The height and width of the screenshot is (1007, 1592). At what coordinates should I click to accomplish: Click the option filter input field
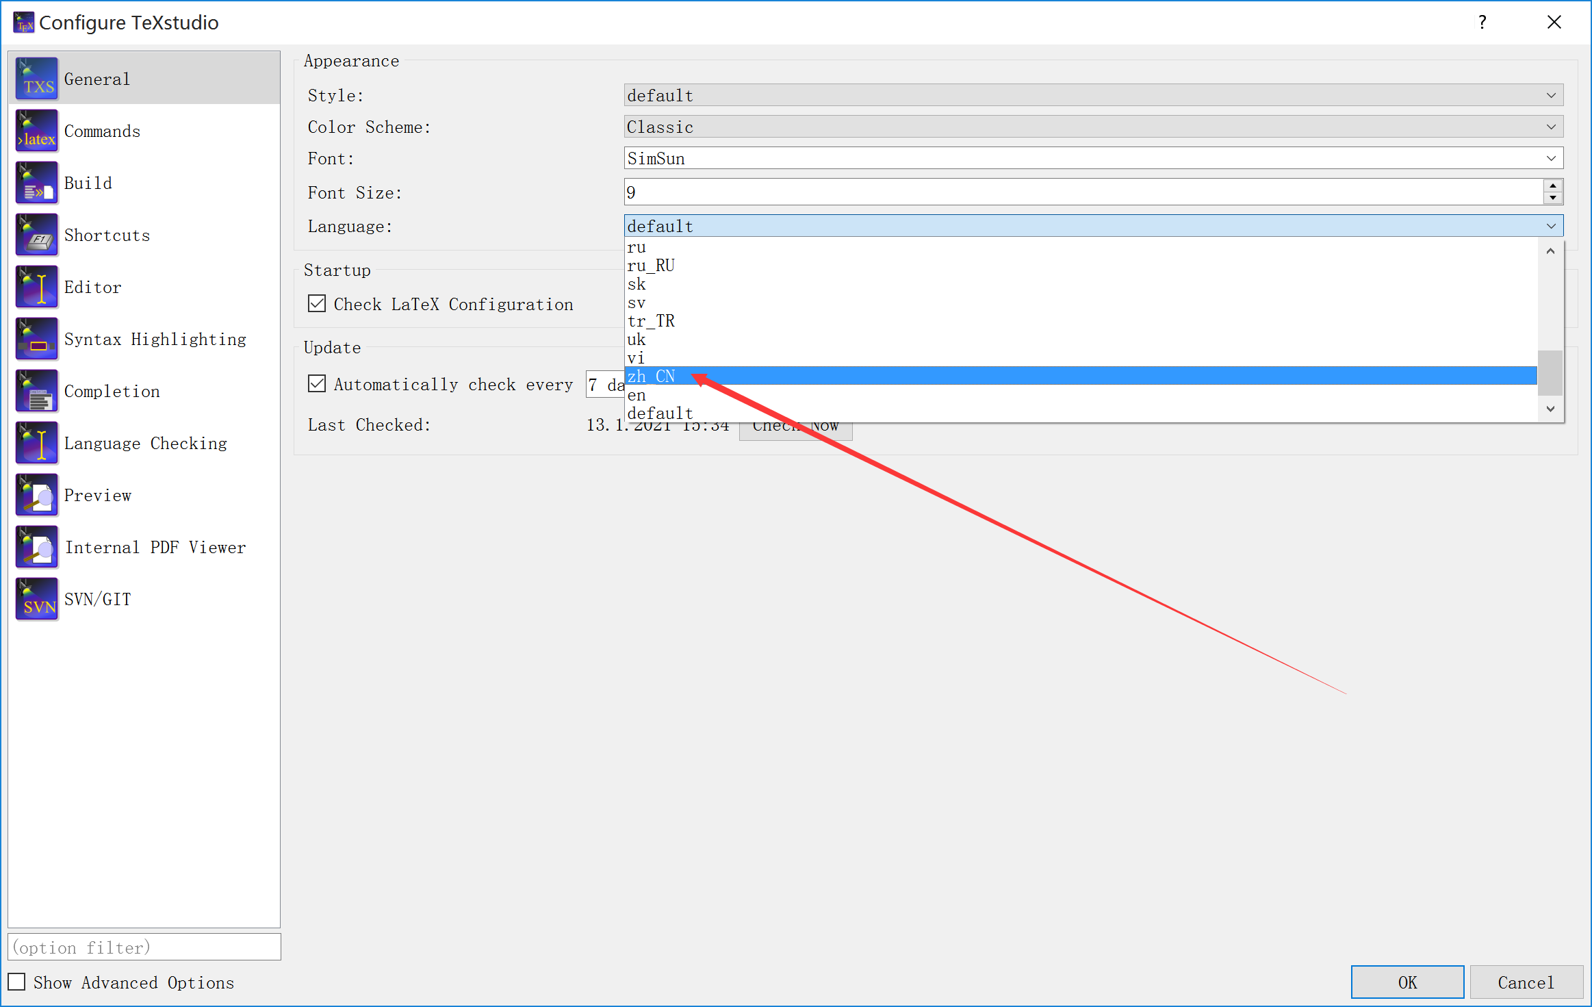point(144,947)
